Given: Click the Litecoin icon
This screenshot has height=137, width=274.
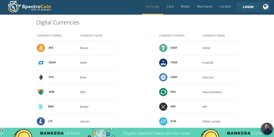Looking at the screenshot, I should [41, 121].
